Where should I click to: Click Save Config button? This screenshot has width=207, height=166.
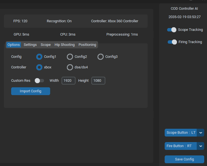(x=184, y=159)
